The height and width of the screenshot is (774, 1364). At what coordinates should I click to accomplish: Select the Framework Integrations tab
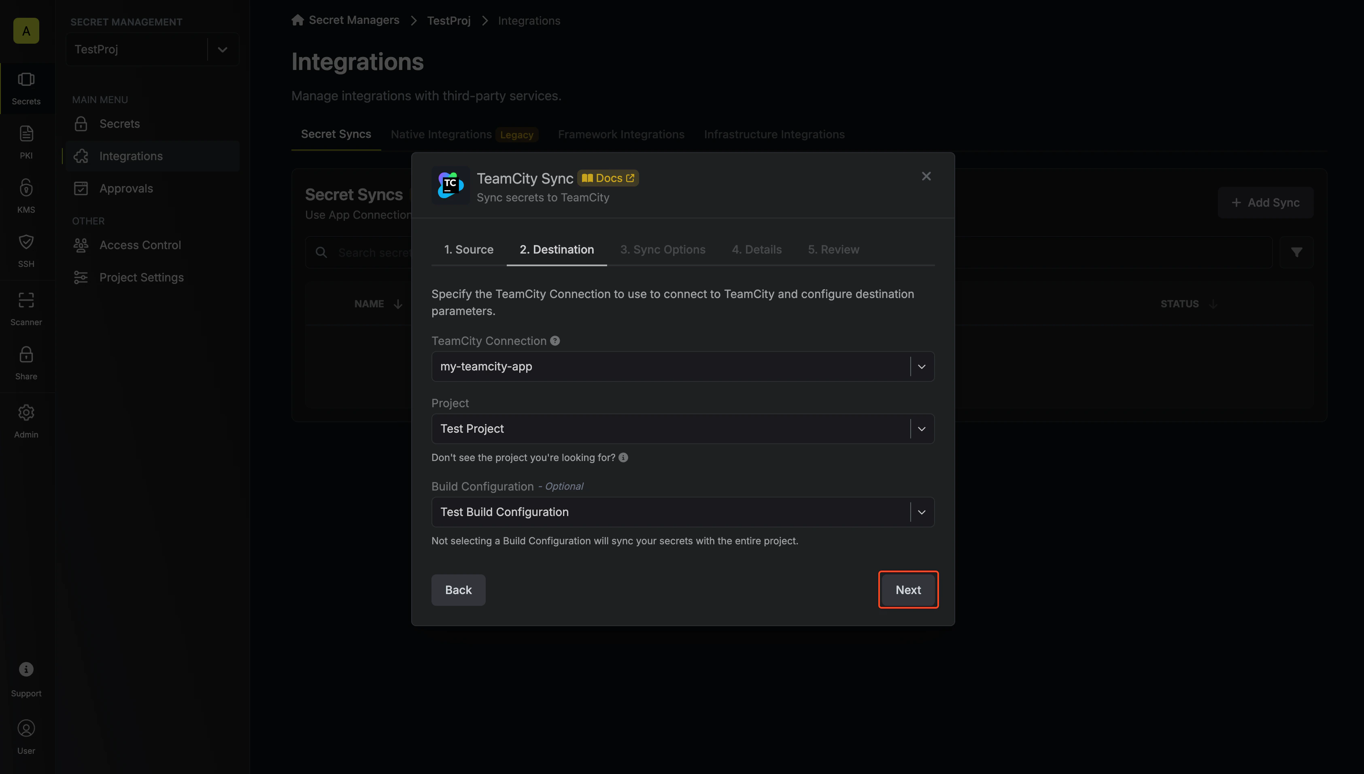point(621,135)
